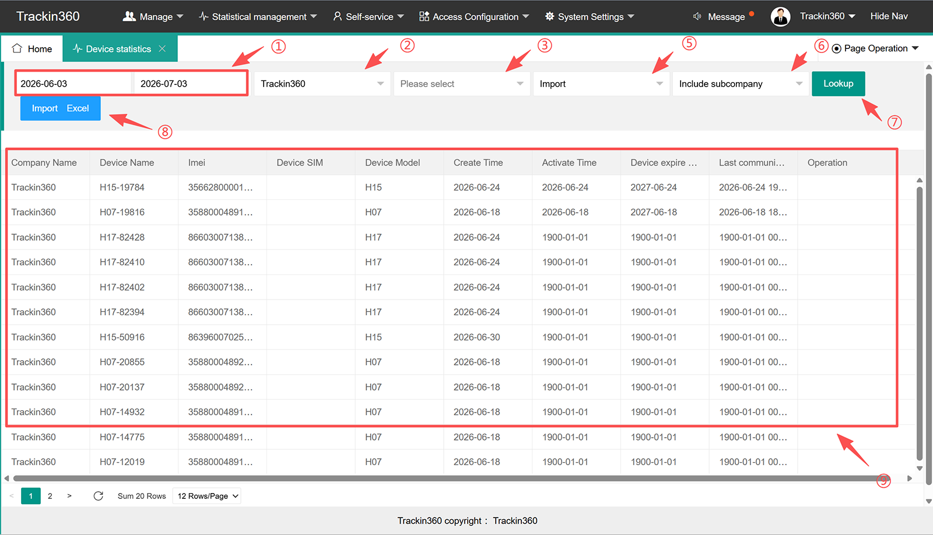Click the Page Operation radio icon

(836, 48)
